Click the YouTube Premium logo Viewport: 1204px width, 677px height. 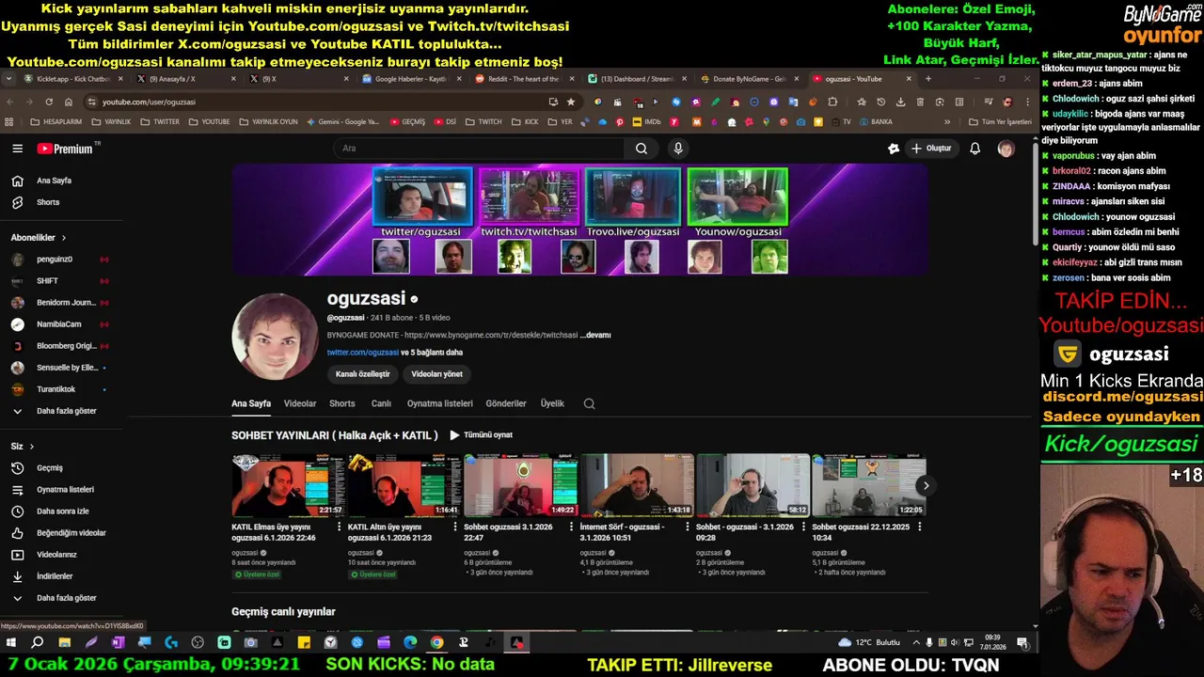coord(66,149)
